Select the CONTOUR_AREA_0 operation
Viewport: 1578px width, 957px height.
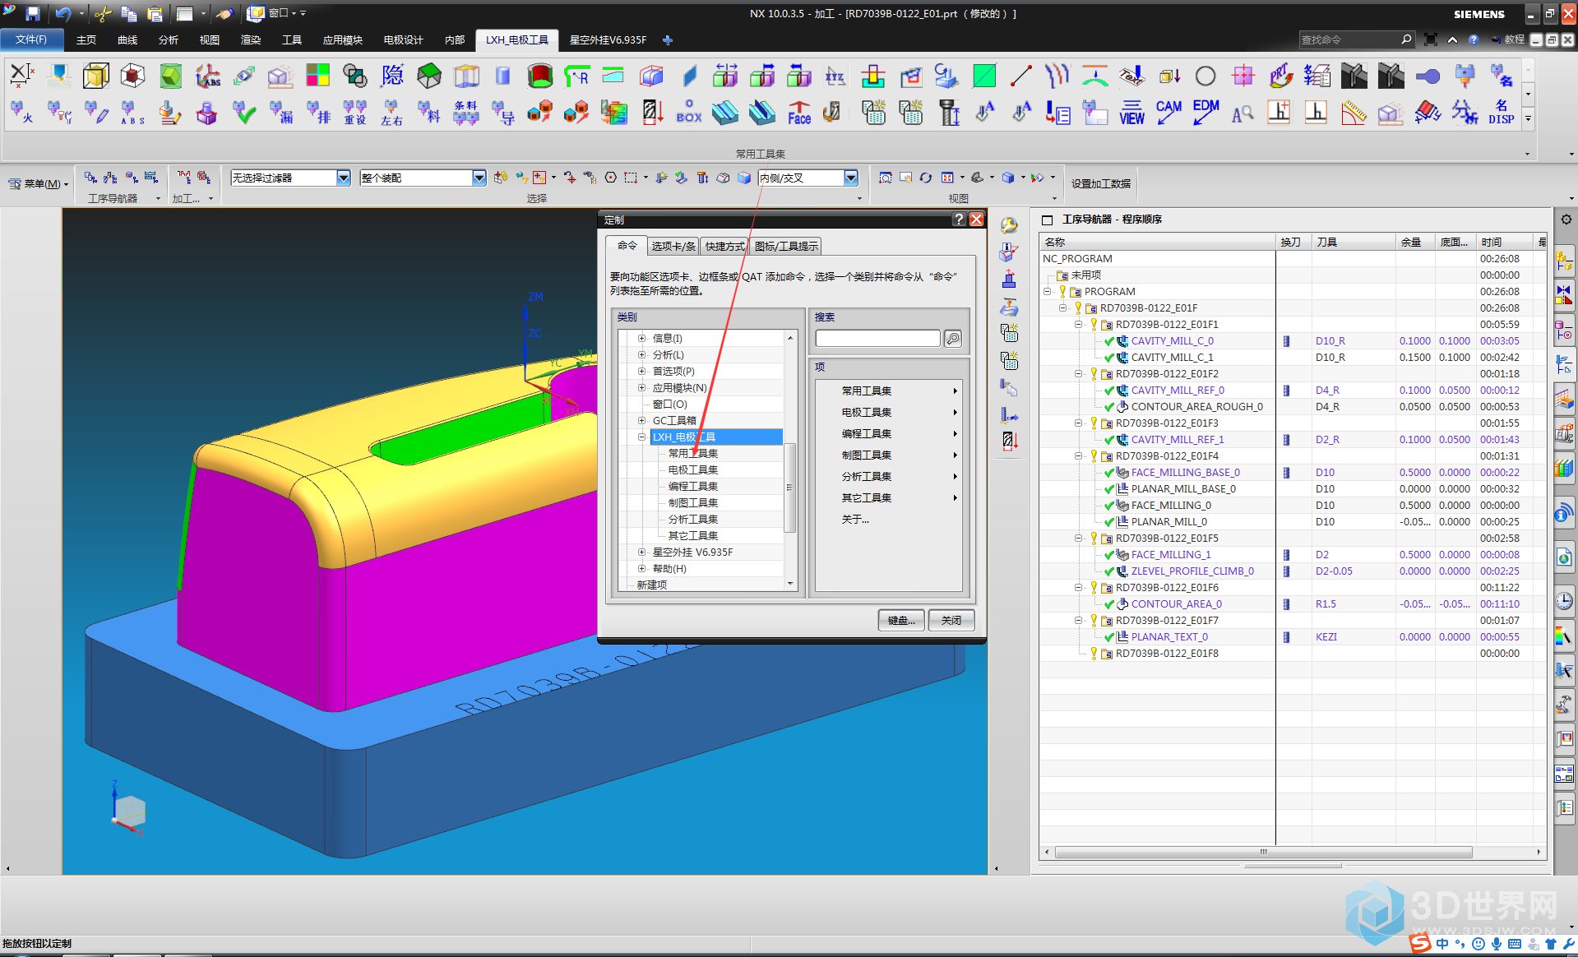click(x=1176, y=603)
